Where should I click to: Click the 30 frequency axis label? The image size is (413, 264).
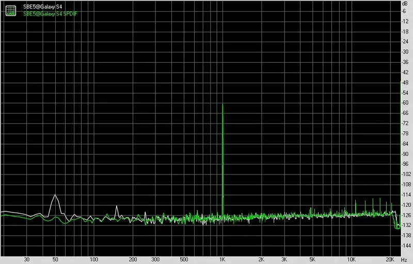point(27,259)
